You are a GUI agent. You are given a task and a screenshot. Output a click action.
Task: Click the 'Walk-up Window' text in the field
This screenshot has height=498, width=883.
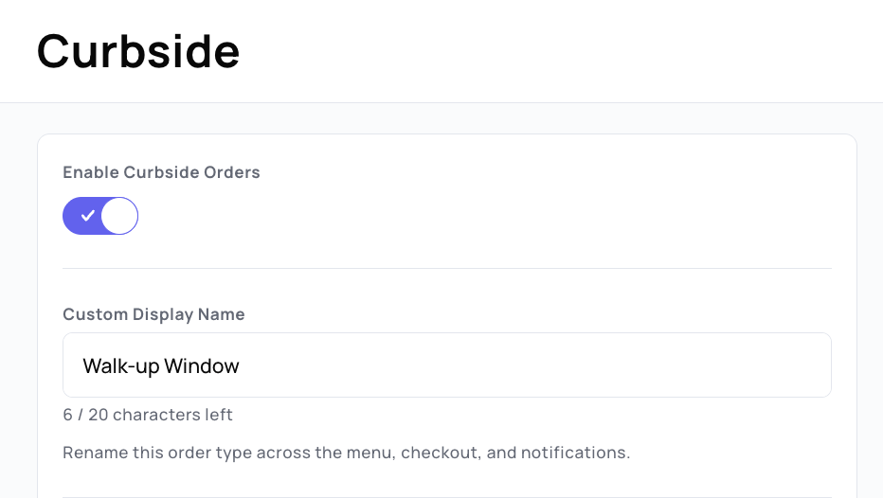[161, 366]
